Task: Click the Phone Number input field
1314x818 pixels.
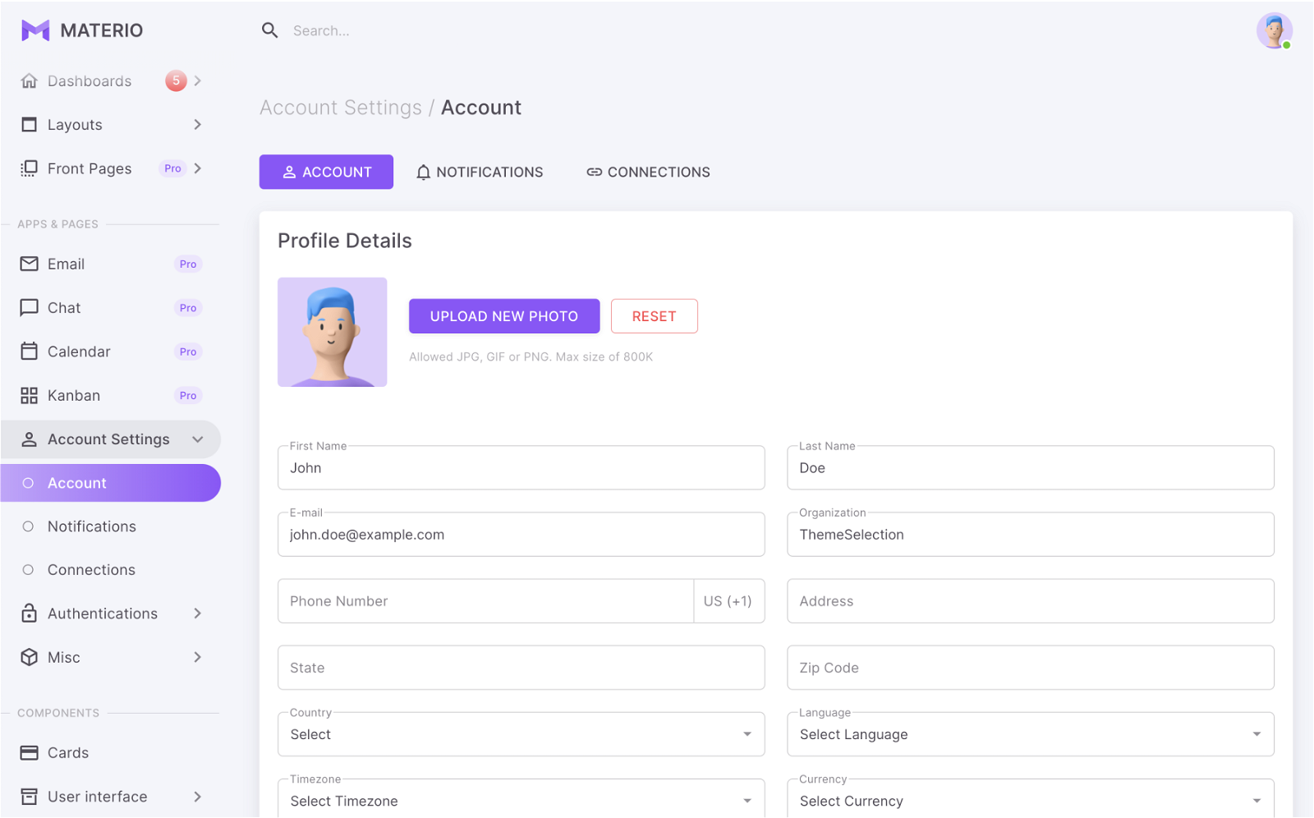Action: pos(485,601)
